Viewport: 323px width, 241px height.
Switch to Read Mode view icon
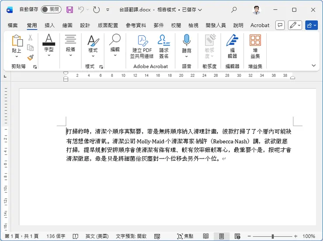click(206, 236)
